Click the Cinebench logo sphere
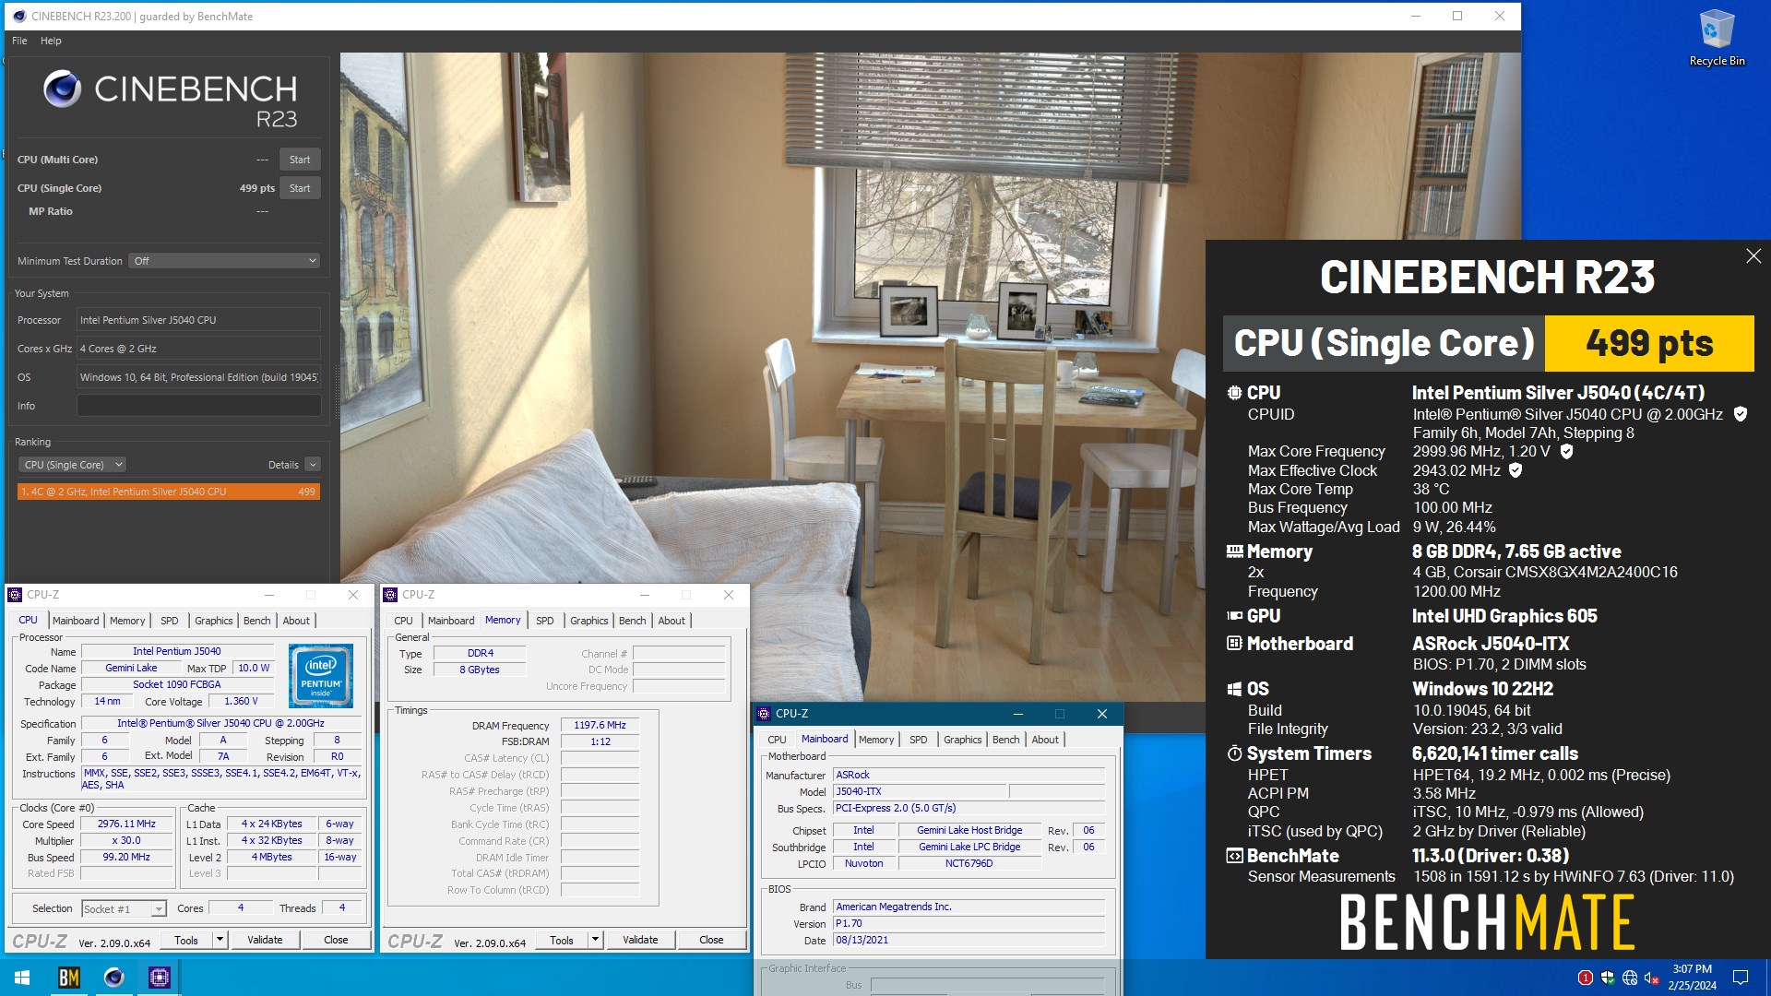The height and width of the screenshot is (996, 1771). click(x=63, y=89)
